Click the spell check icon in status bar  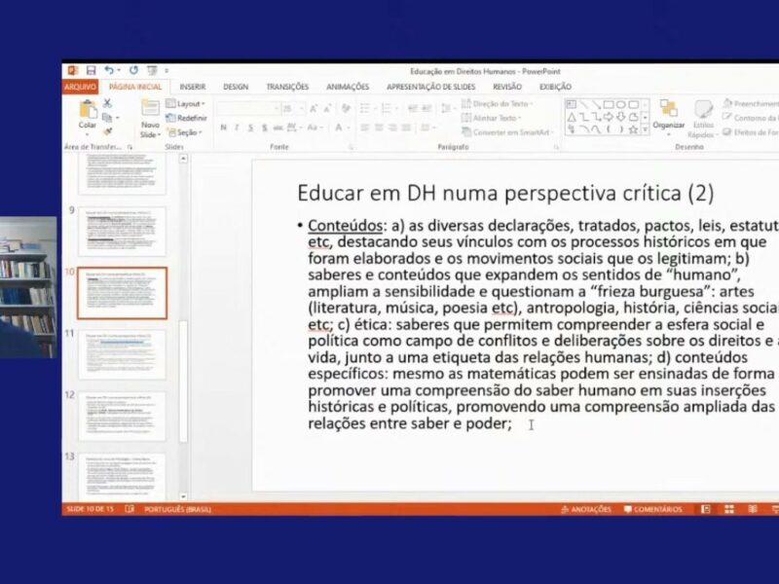tap(130, 509)
